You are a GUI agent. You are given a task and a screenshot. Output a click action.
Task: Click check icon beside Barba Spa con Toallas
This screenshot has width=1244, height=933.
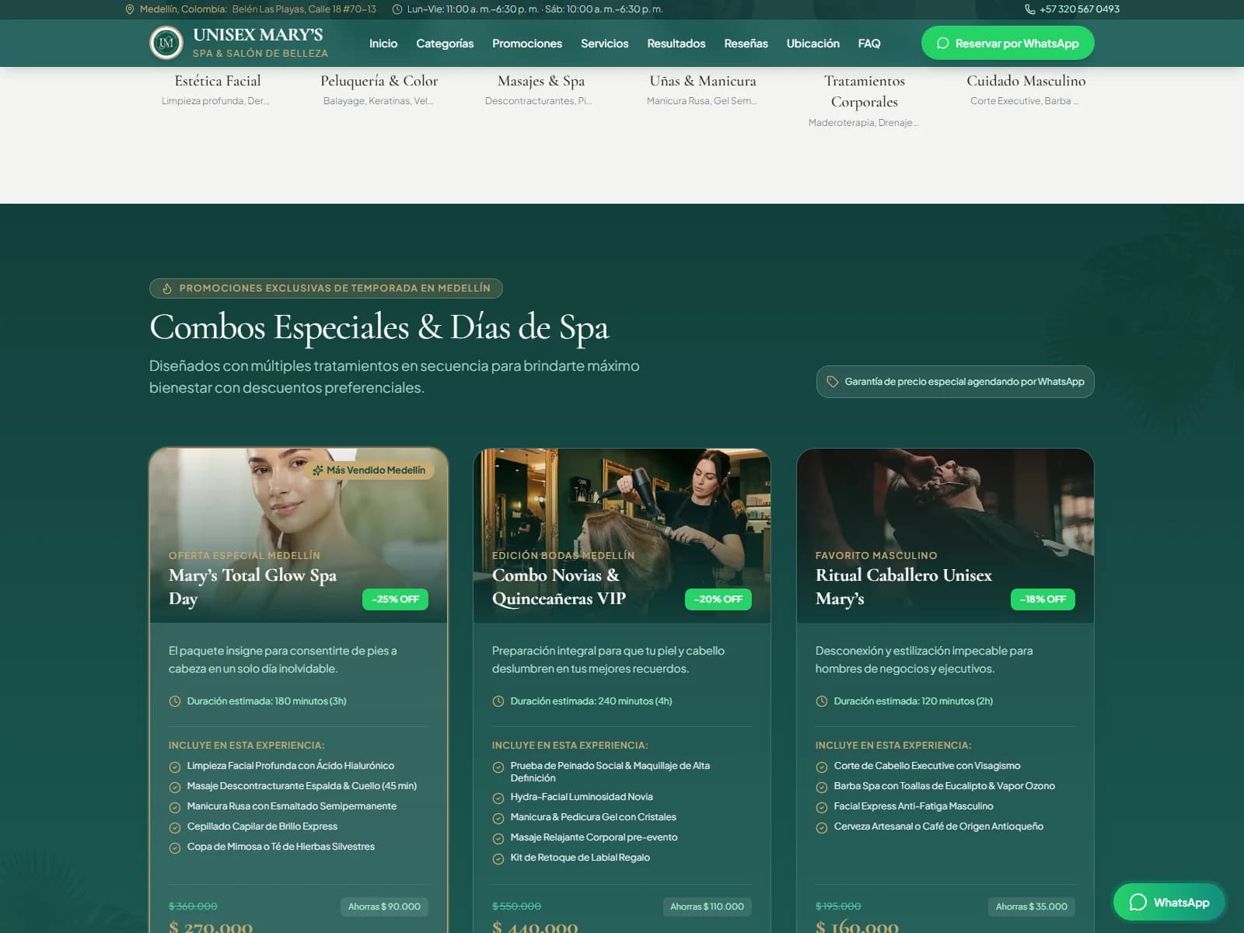(822, 788)
